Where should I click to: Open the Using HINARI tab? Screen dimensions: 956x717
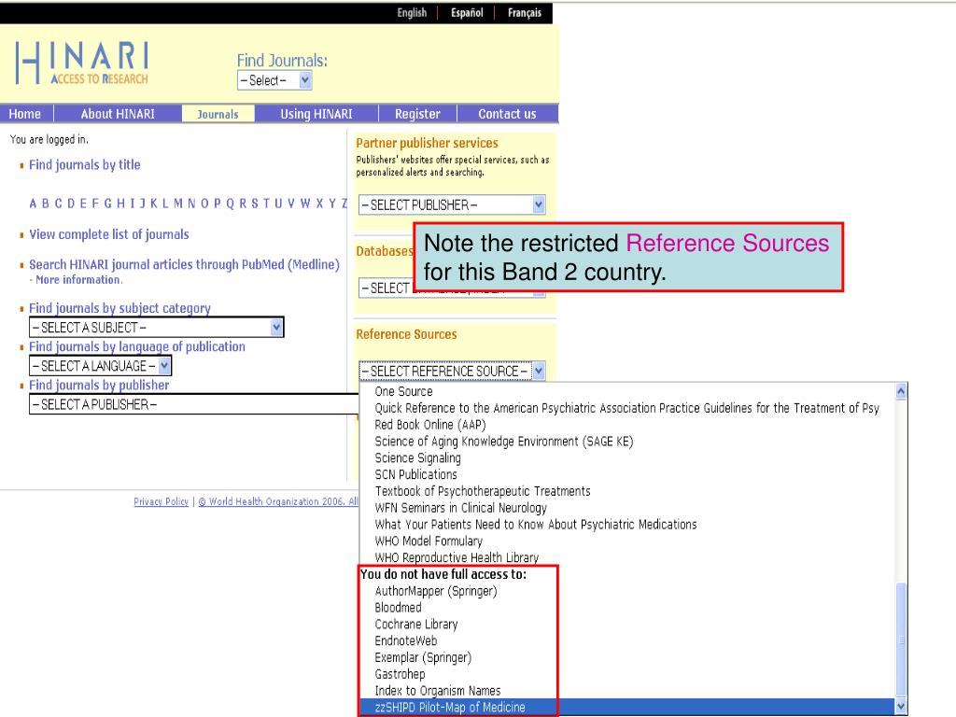click(316, 114)
